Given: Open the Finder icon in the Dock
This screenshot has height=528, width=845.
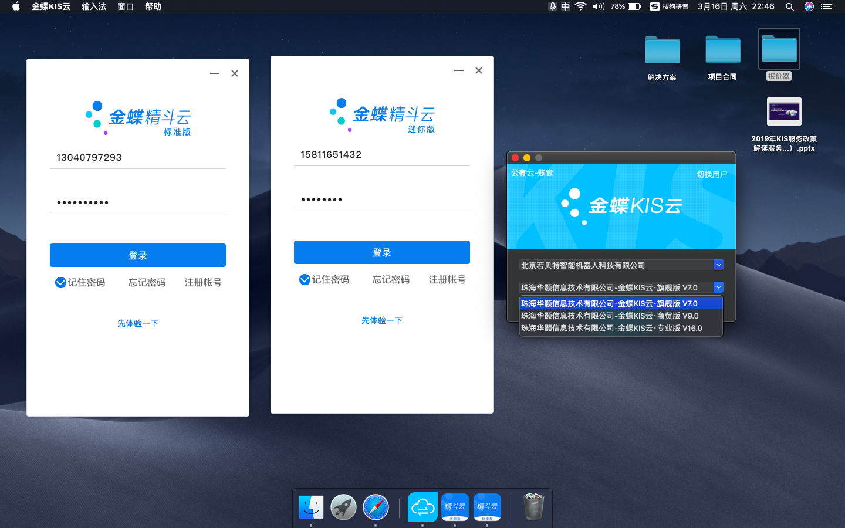Looking at the screenshot, I should 311,507.
